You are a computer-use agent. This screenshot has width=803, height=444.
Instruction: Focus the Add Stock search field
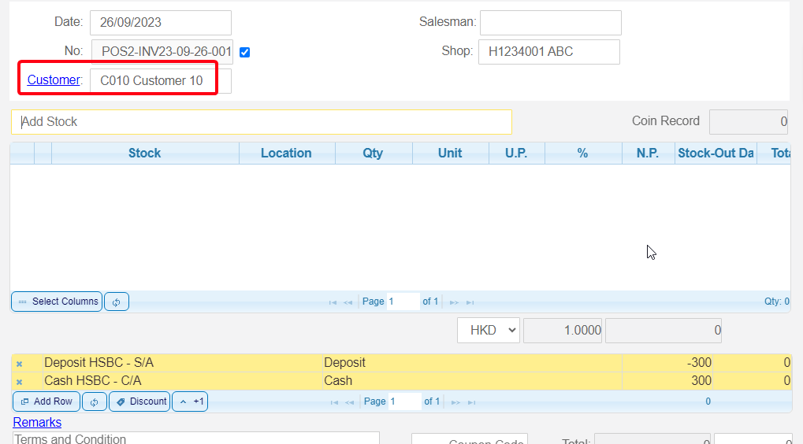point(261,122)
